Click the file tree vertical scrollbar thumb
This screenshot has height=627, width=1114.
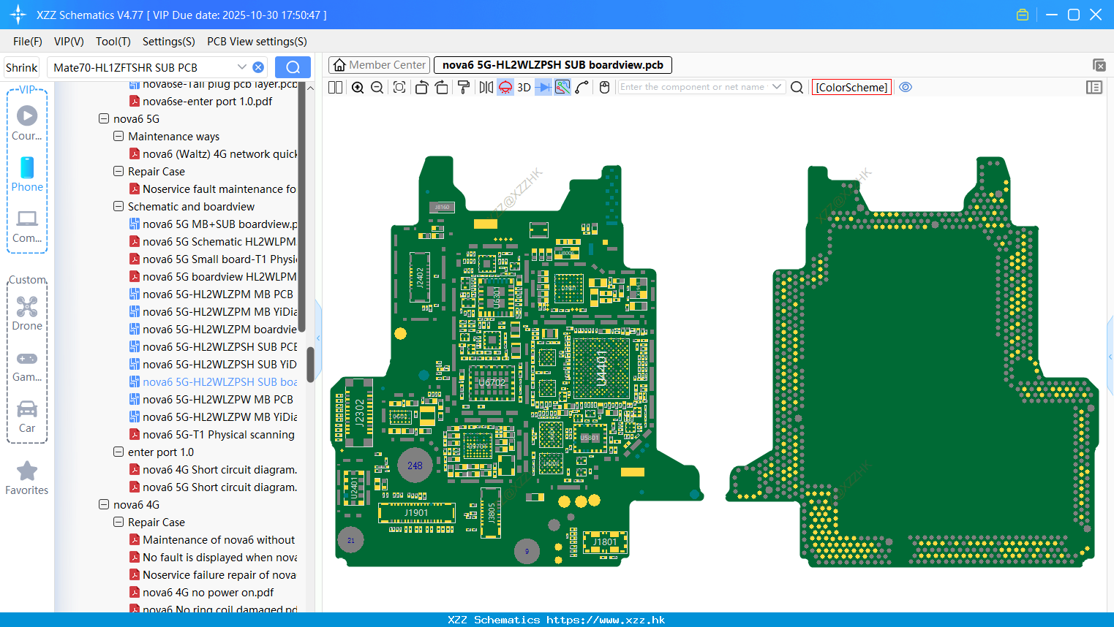(310, 364)
